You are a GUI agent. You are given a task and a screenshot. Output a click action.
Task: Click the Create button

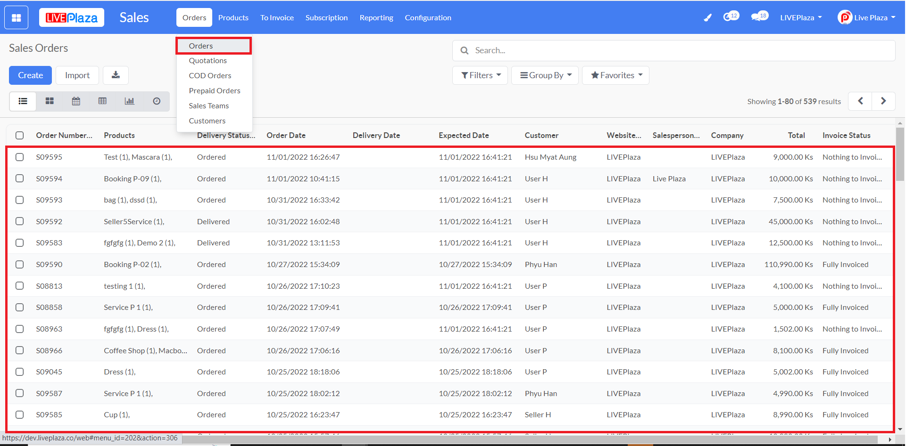pyautogui.click(x=30, y=75)
